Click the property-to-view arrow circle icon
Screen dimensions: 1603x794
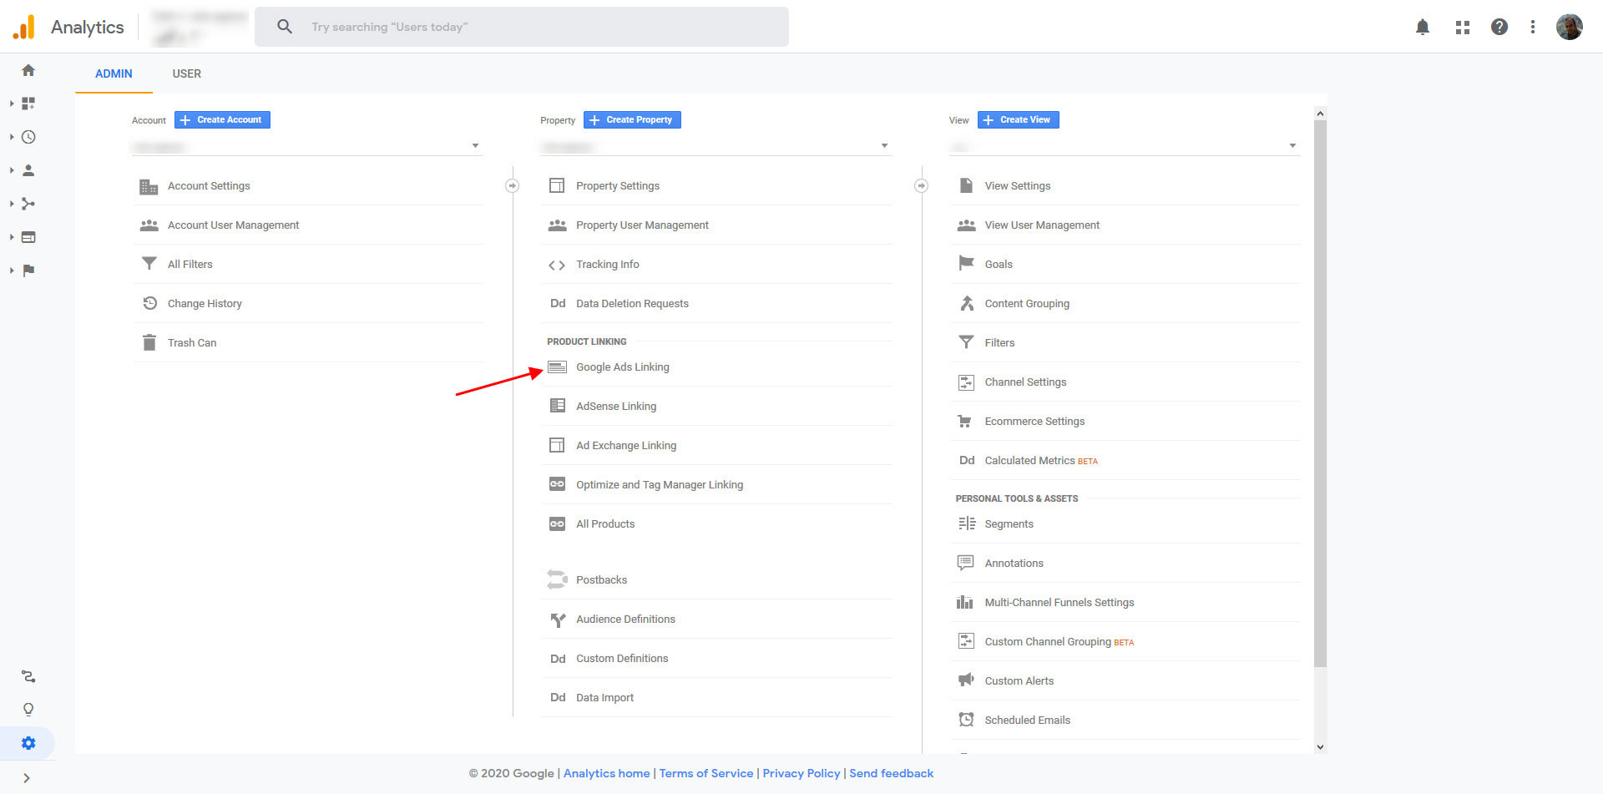921,185
